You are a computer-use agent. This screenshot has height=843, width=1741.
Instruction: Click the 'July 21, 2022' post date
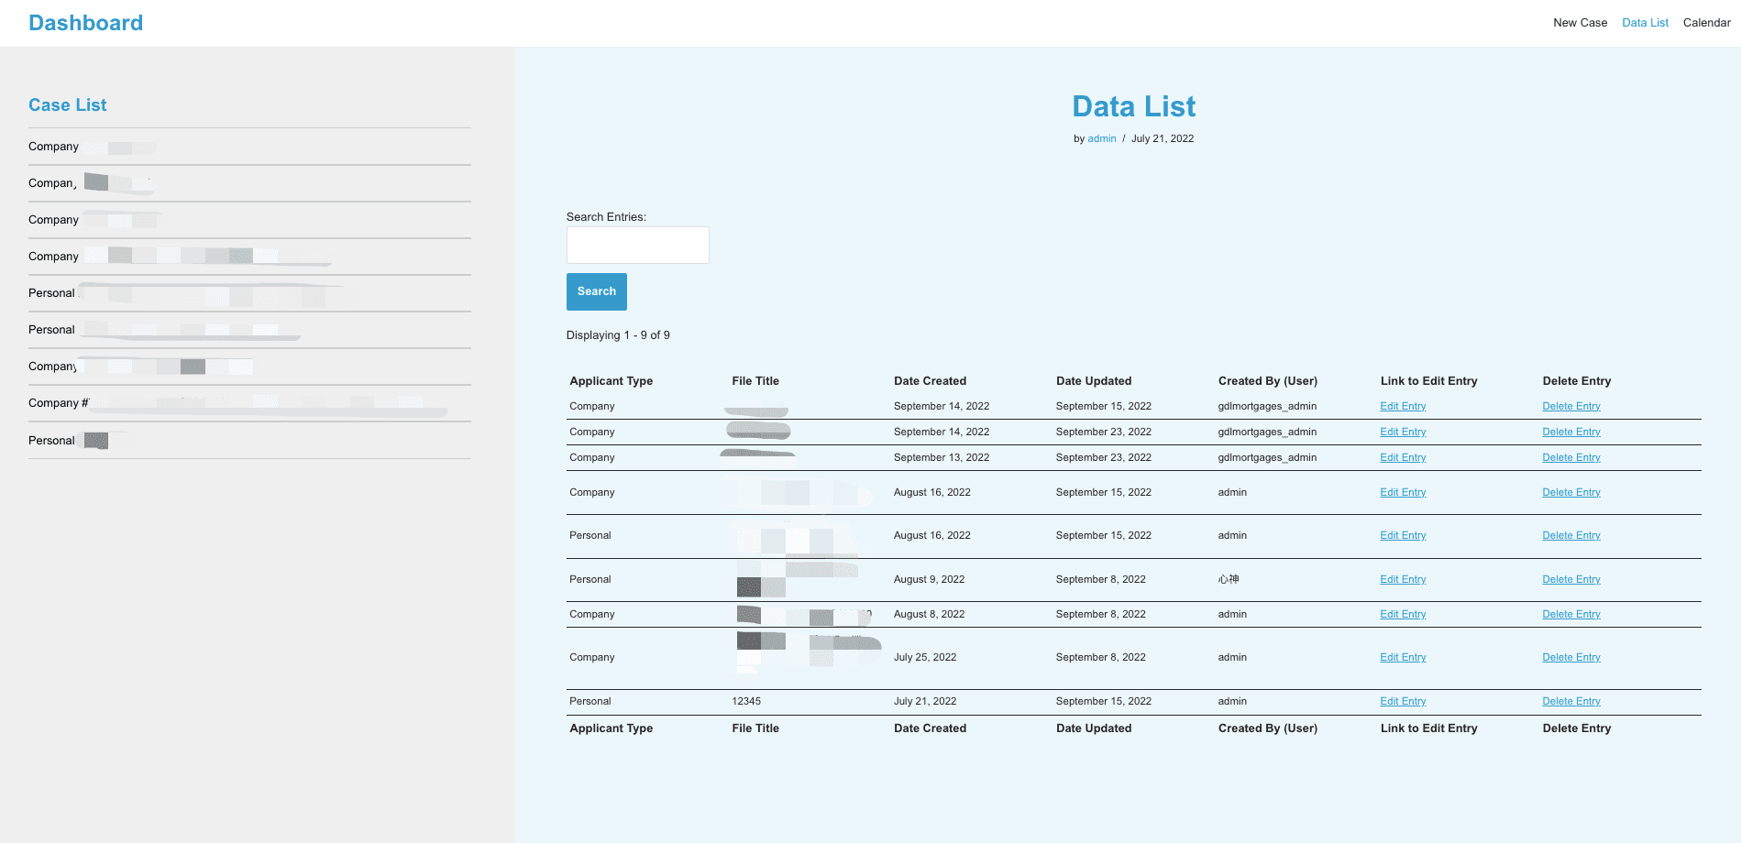[1162, 139]
